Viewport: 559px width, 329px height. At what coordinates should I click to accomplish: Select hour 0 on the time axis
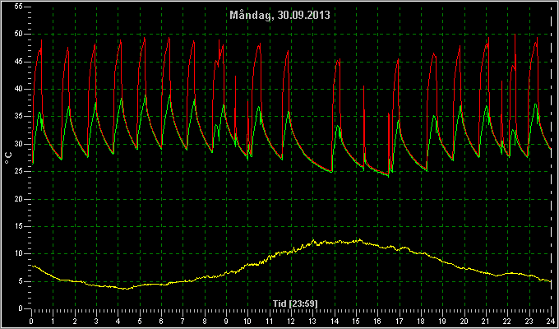click(31, 321)
